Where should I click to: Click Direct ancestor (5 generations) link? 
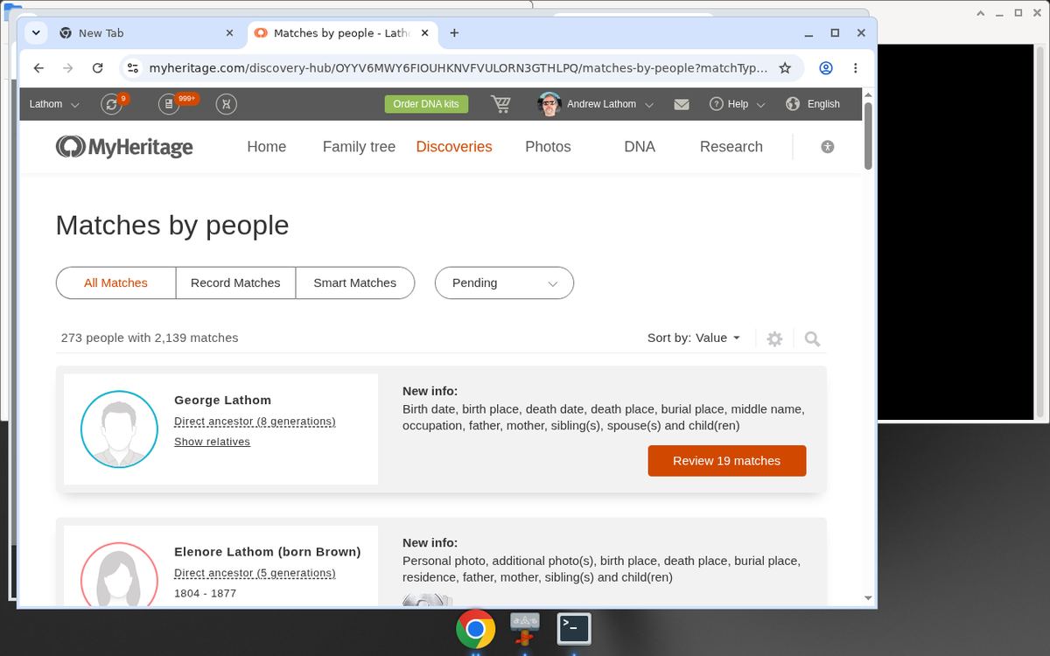[x=255, y=573]
